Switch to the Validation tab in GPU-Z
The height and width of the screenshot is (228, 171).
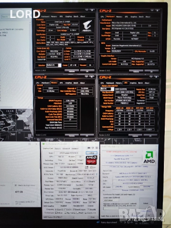point(75,149)
